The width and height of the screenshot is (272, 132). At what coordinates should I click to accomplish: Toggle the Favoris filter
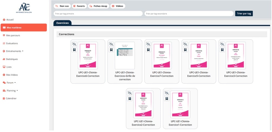point(79,6)
